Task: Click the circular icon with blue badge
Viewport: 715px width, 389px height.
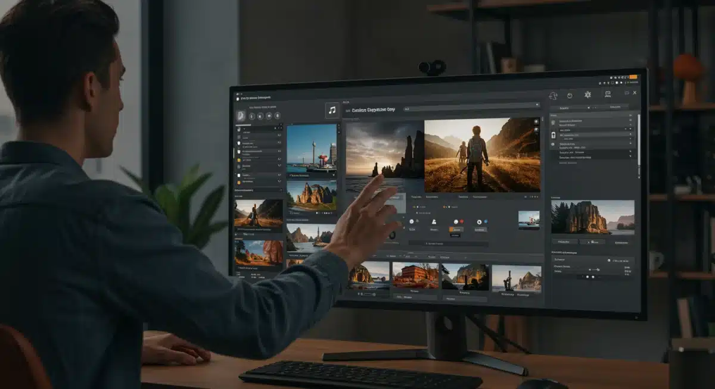Action: click(x=479, y=221)
